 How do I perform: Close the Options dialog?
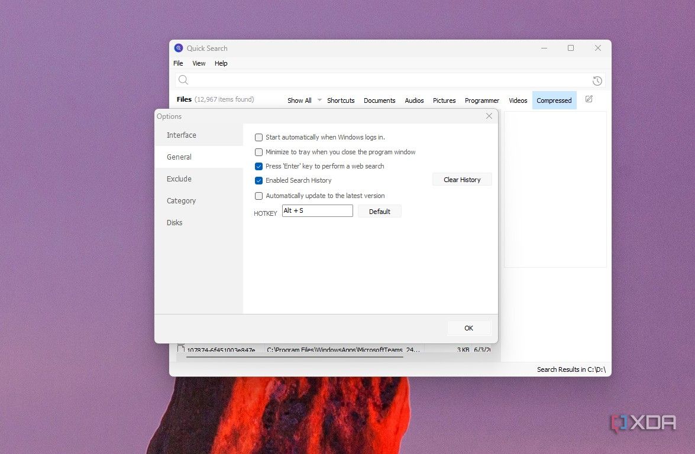coord(489,116)
